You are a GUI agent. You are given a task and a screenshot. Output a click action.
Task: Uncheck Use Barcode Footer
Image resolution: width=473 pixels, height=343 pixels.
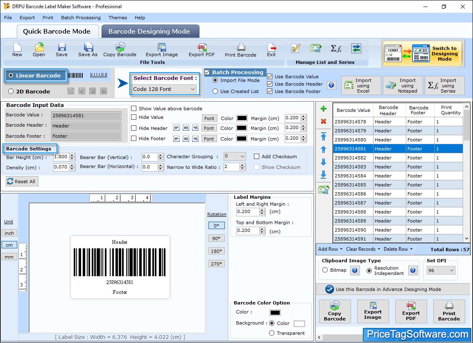[x=270, y=91]
